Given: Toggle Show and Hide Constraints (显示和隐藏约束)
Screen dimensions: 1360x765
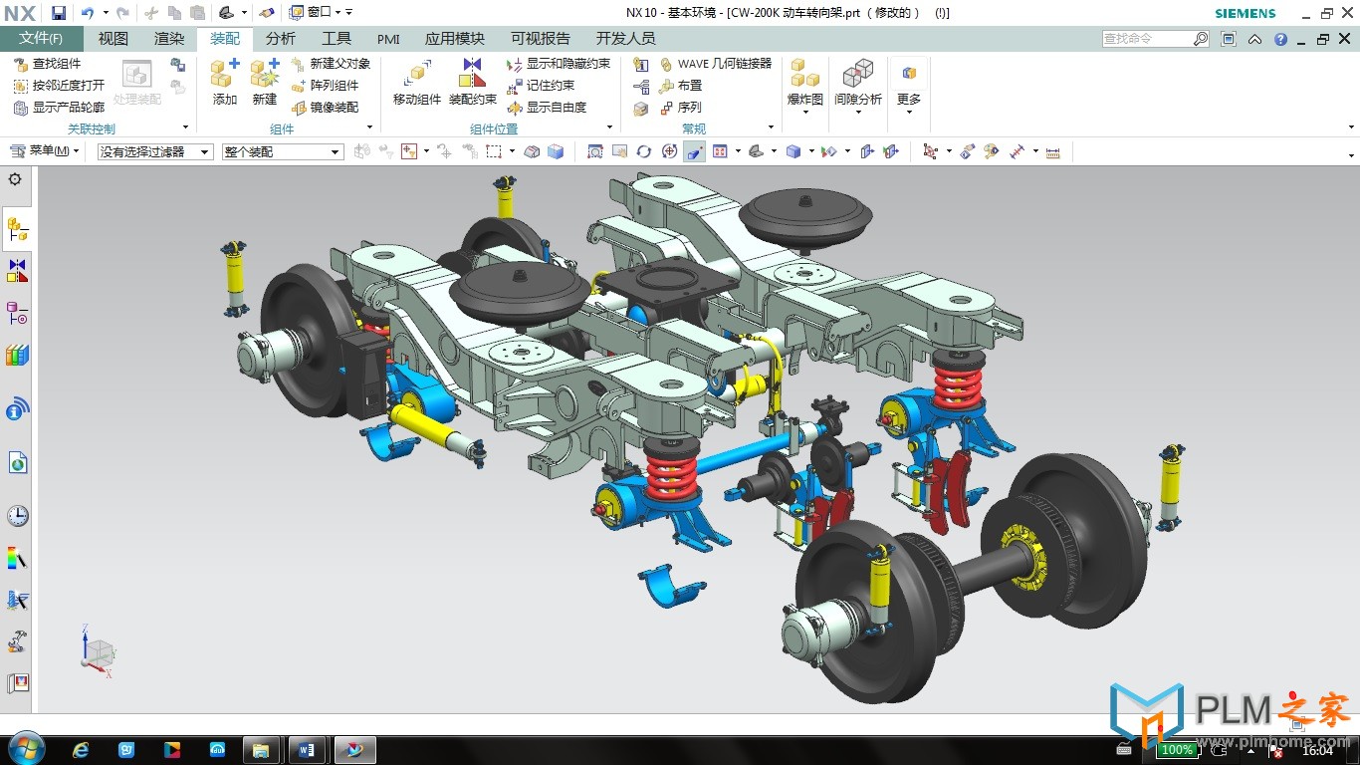Looking at the screenshot, I should 559,64.
